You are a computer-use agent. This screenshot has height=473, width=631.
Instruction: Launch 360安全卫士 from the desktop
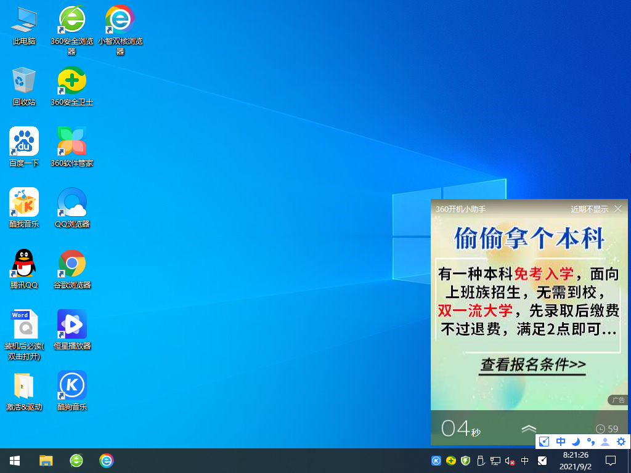[x=71, y=80]
